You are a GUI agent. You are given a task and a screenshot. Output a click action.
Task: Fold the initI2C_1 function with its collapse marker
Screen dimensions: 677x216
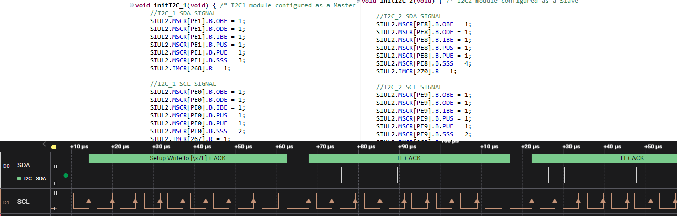point(132,5)
